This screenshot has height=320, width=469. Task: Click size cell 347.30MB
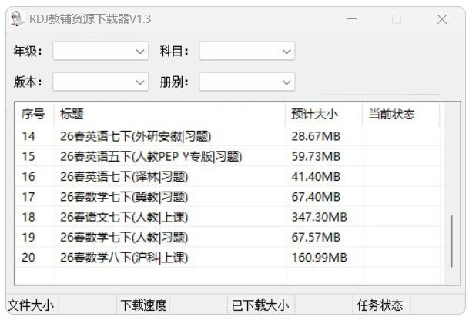(319, 217)
